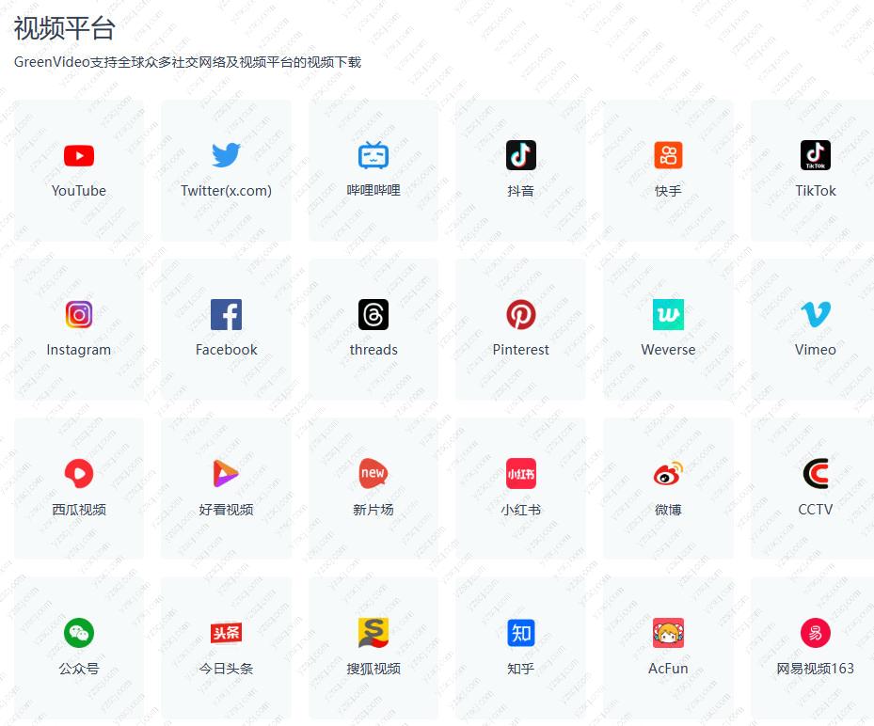Open the 哔哩哔哩 platform icon
Viewport: 874px width, 726px height.
tap(373, 155)
